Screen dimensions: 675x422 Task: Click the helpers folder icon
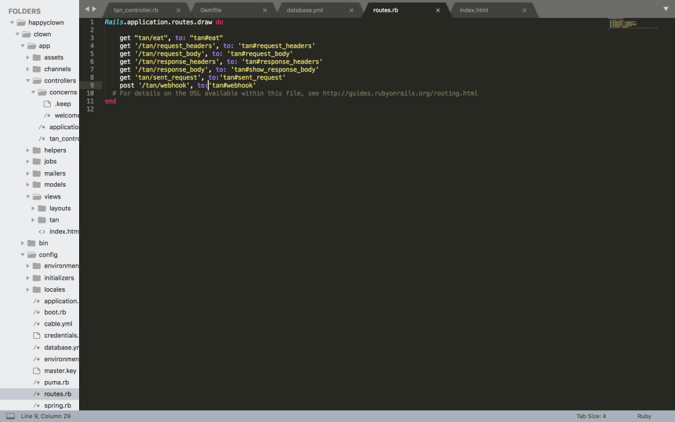37,150
